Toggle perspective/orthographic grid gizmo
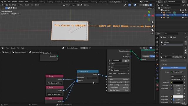The image size is (188, 106). [x=152, y=33]
